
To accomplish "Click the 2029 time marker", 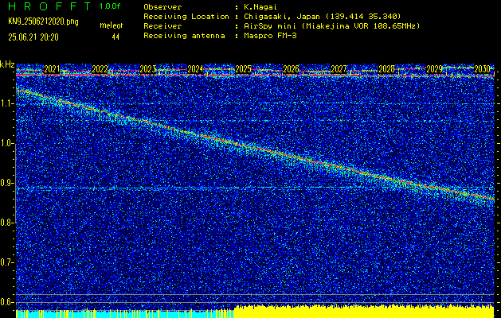I will pos(434,69).
